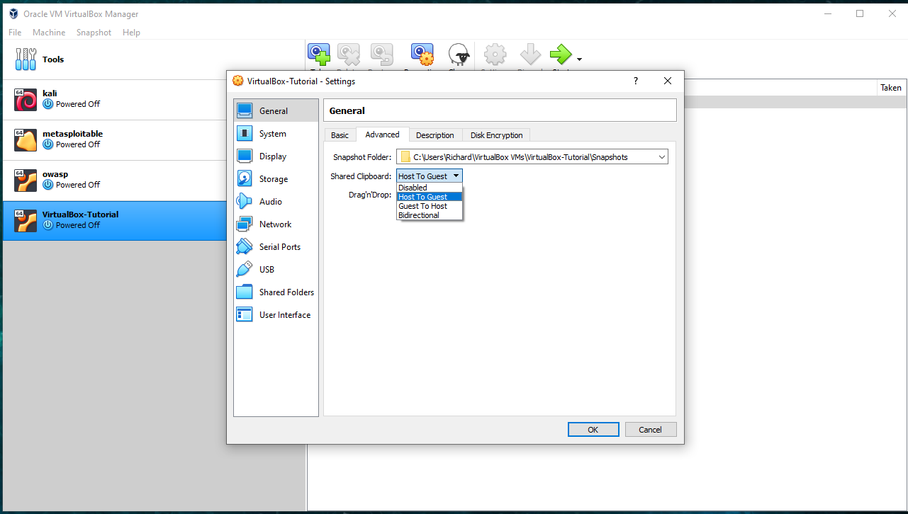This screenshot has width=908, height=514.
Task: Click the owasp Powered Off status text
Action: coord(78,185)
